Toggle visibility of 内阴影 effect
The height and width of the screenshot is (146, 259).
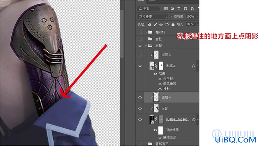tap(160, 79)
